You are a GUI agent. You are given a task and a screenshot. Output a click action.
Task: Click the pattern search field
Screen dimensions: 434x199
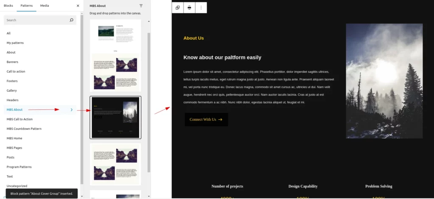[36, 20]
